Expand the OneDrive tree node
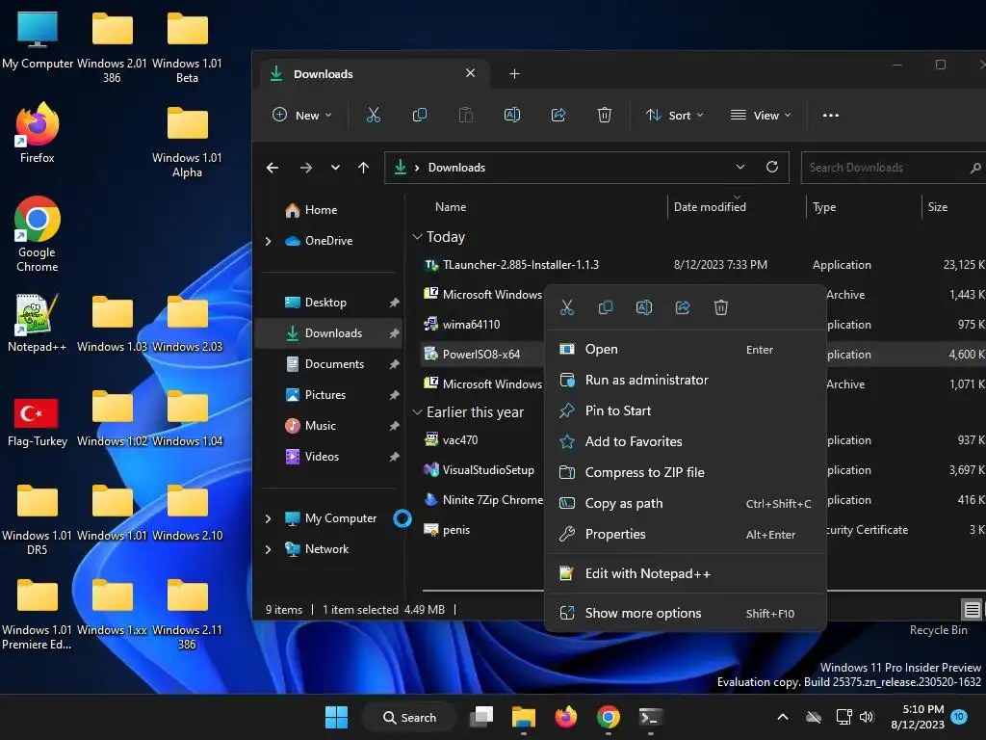986x740 pixels. pyautogui.click(x=269, y=241)
